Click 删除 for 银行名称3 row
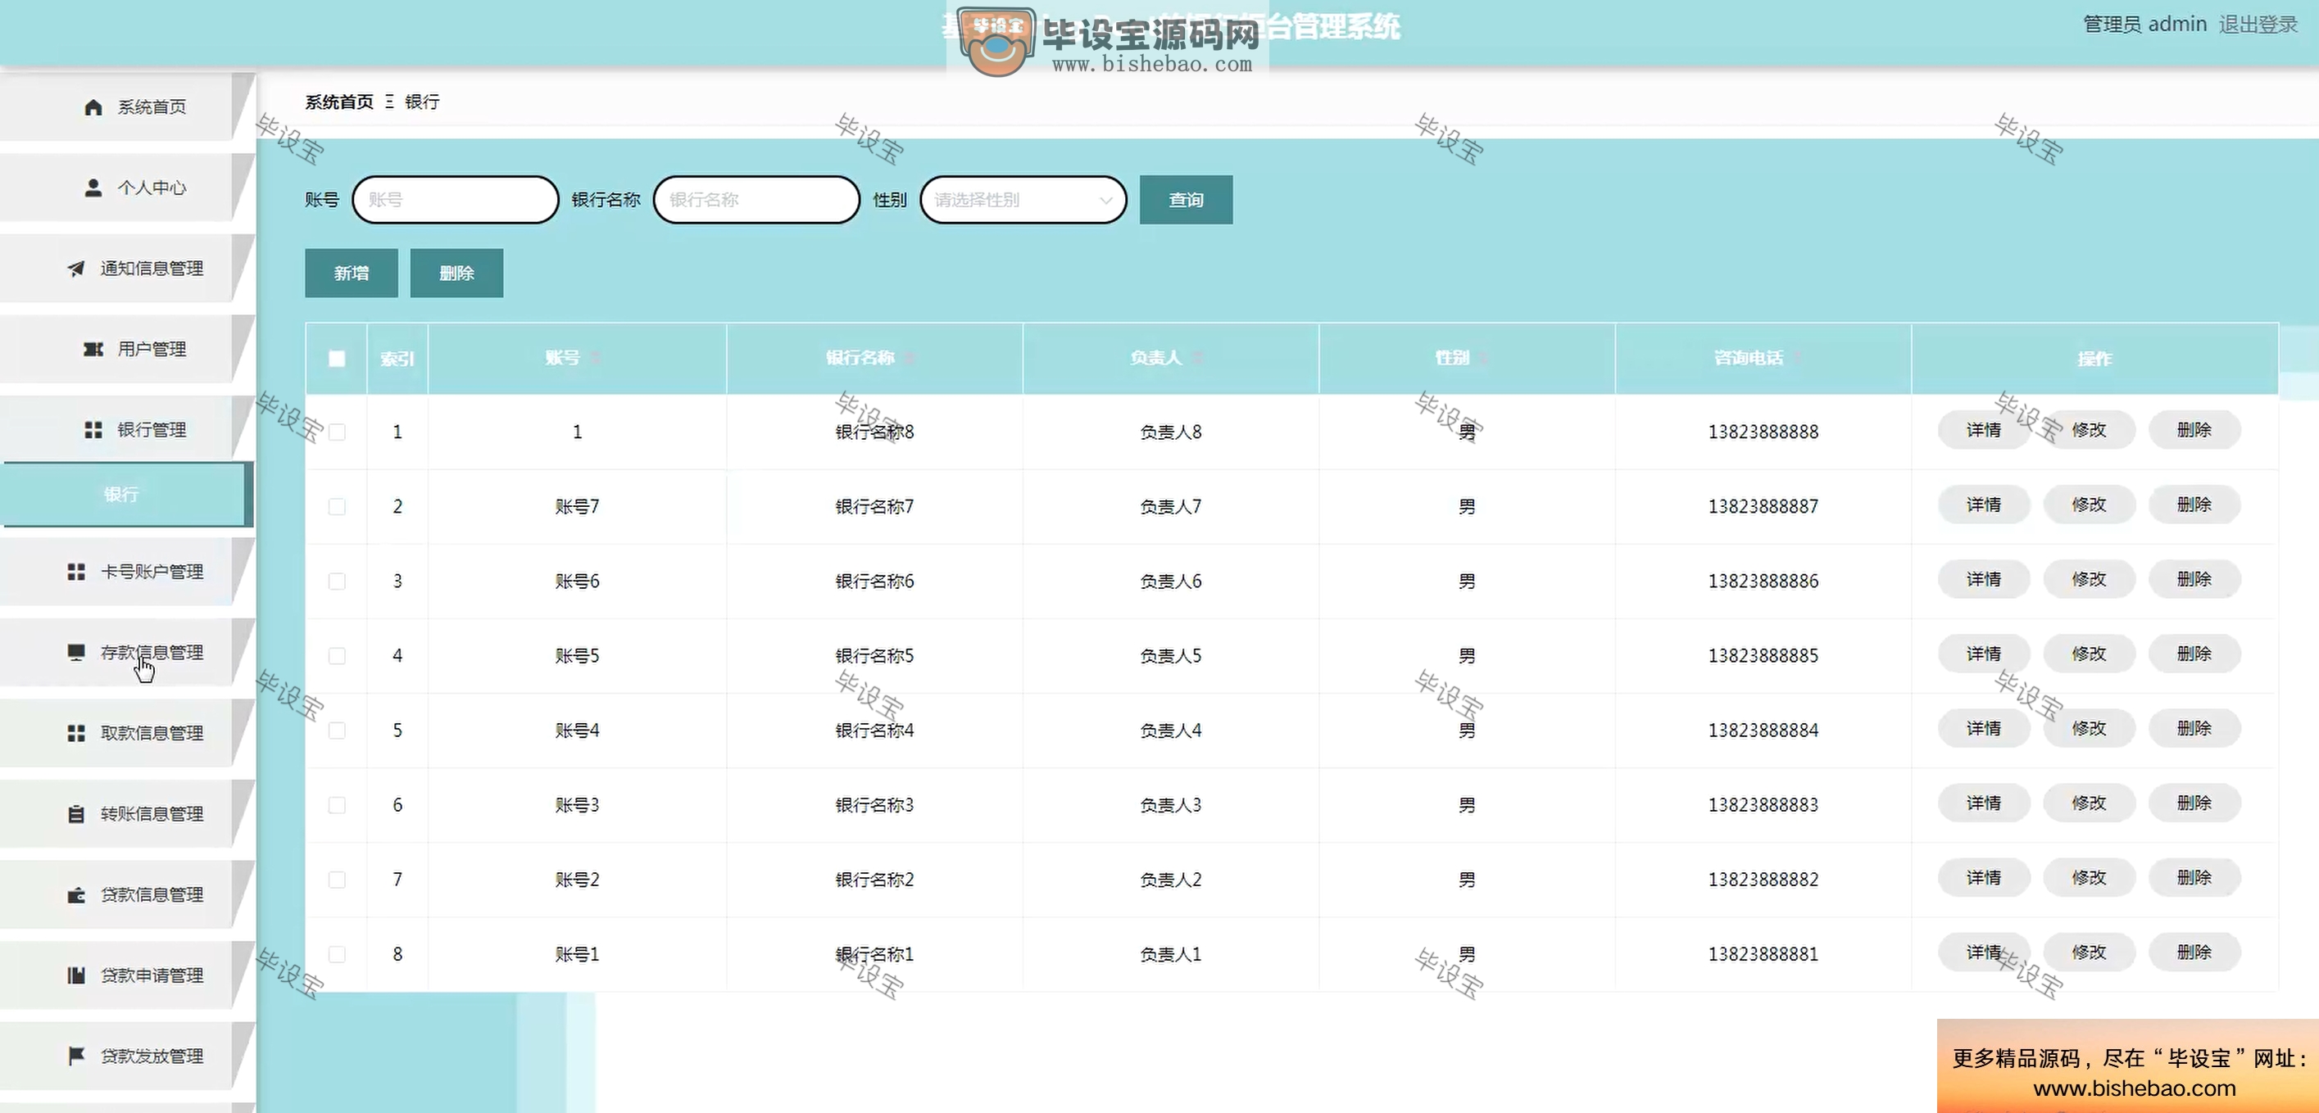The height and width of the screenshot is (1113, 2319). tap(2194, 803)
